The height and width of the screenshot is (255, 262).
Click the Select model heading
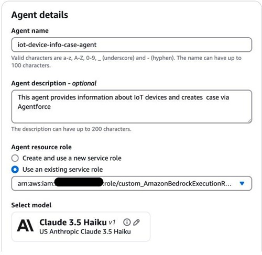coord(31,205)
